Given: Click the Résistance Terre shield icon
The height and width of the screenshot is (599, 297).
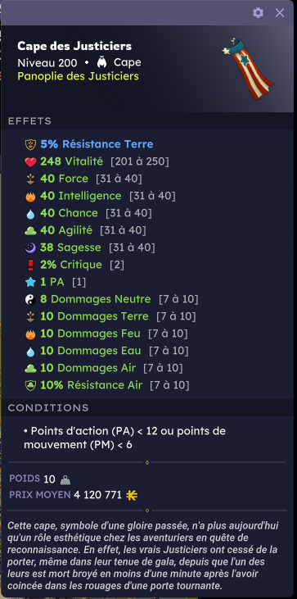Looking at the screenshot, I should click(30, 144).
